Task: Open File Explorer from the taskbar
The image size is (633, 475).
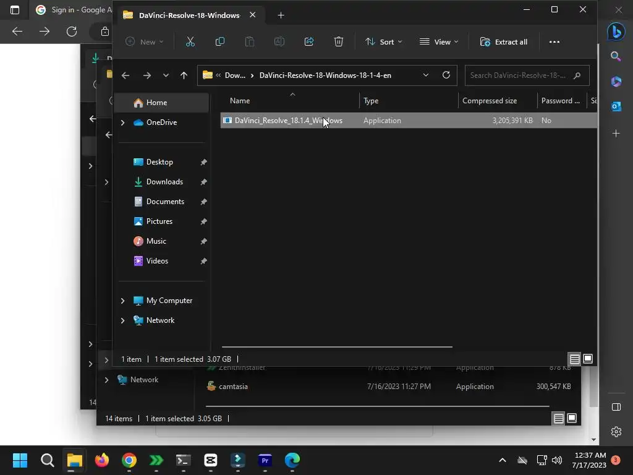Action: coord(74,460)
